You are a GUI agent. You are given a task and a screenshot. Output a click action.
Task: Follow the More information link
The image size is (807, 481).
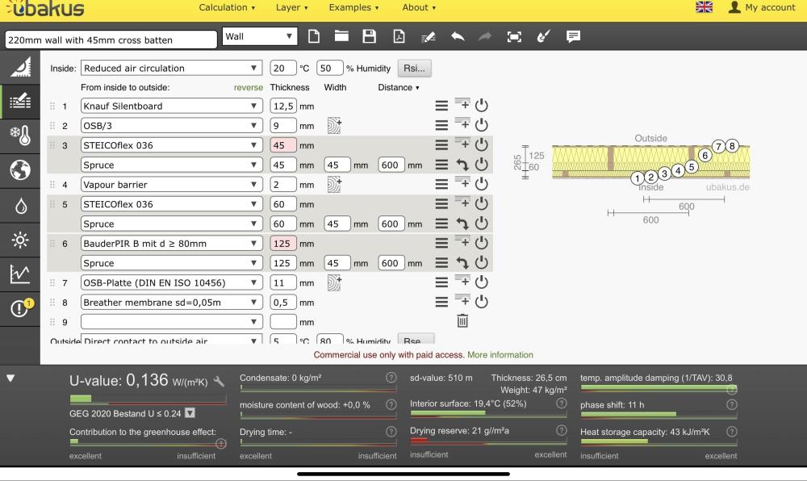pyautogui.click(x=500, y=355)
